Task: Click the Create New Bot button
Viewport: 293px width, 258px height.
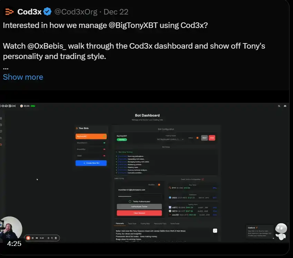Action: pos(91,163)
